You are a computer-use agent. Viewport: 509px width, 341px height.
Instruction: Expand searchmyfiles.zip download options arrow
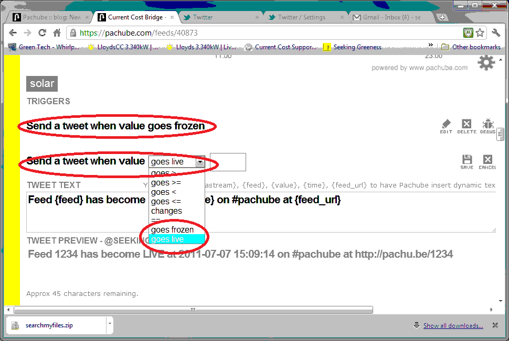point(110,325)
